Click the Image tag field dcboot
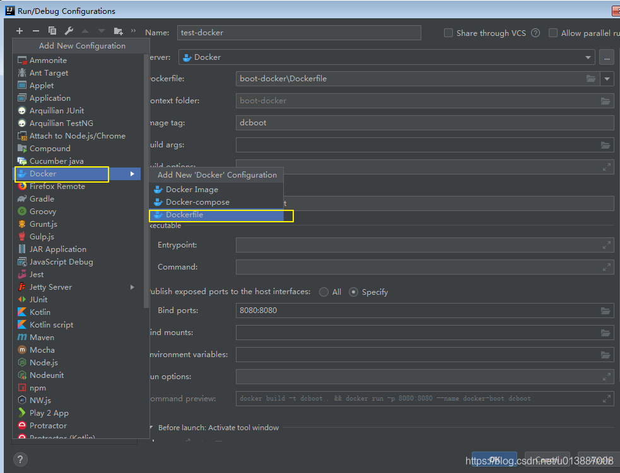The height and width of the screenshot is (473, 620). click(424, 123)
